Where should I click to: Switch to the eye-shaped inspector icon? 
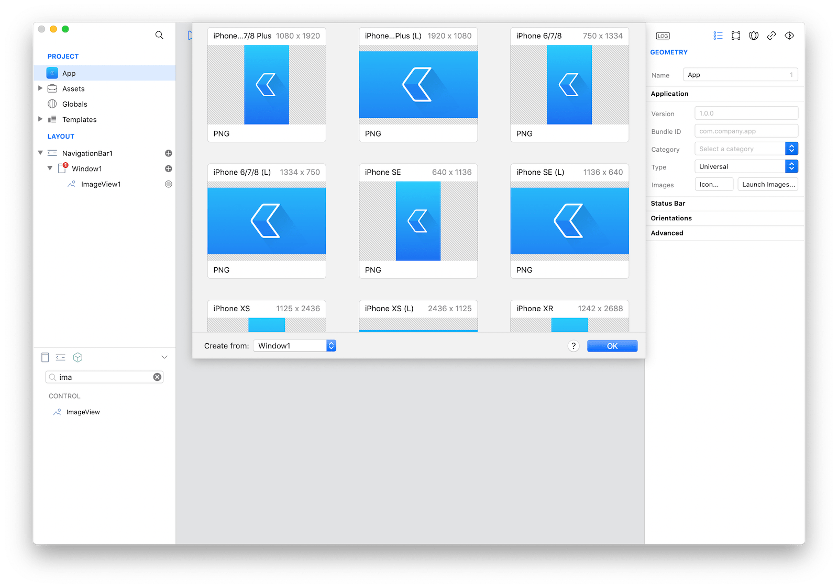coord(789,36)
